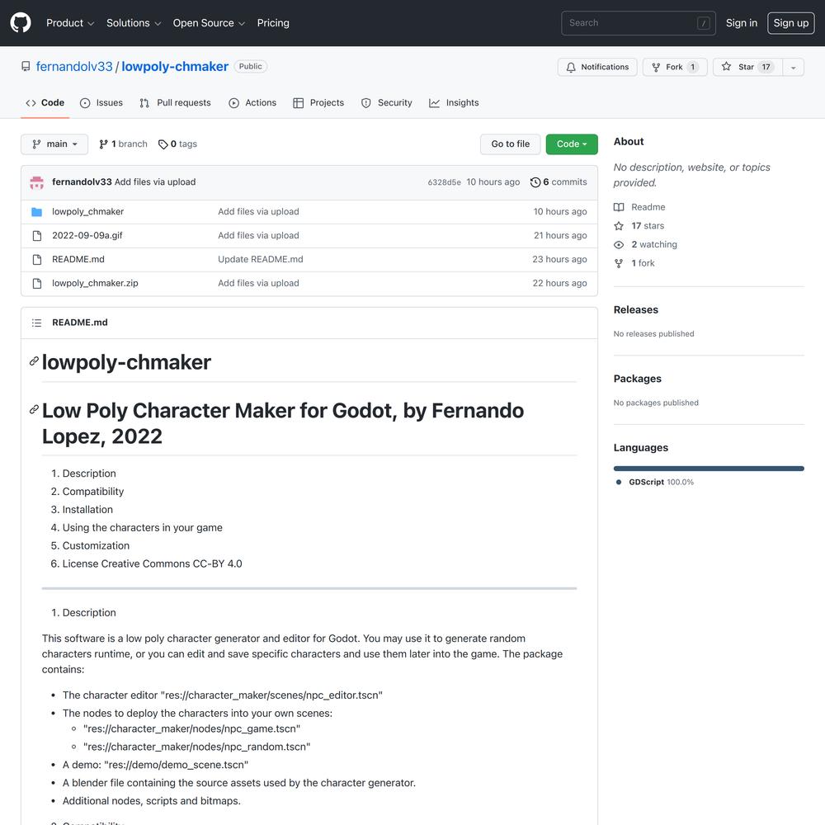825x825 pixels.
Task: Click file icon beside lowpoly_chmaker.zip
Action: 37,284
